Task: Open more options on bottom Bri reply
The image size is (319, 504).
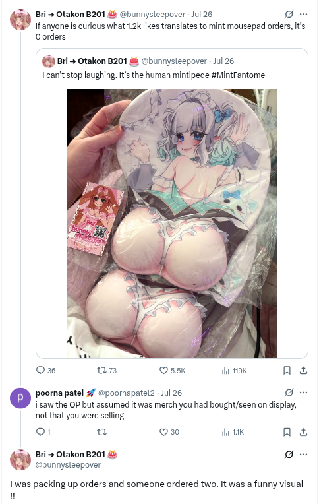Action: tap(303, 454)
